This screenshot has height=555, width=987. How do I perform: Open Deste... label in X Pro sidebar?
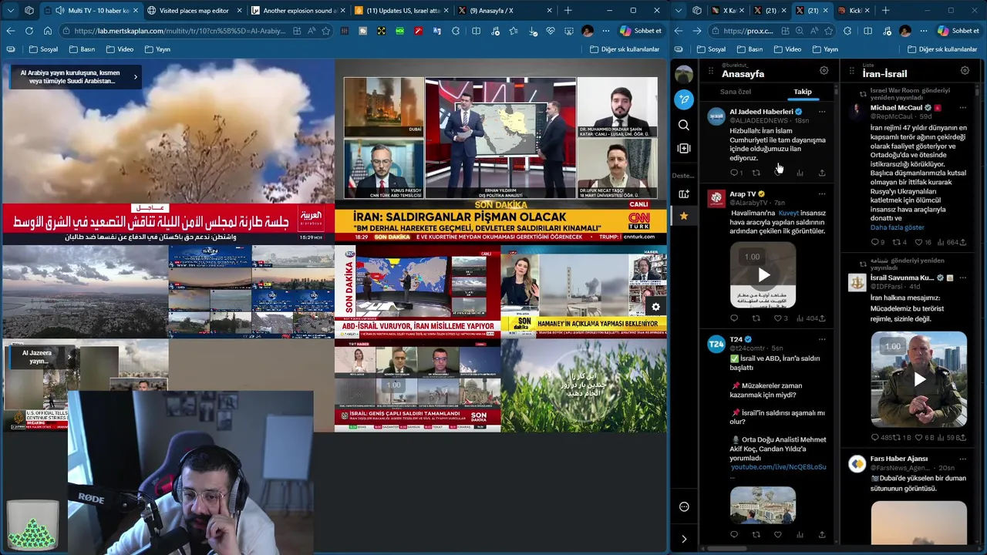[x=683, y=175]
